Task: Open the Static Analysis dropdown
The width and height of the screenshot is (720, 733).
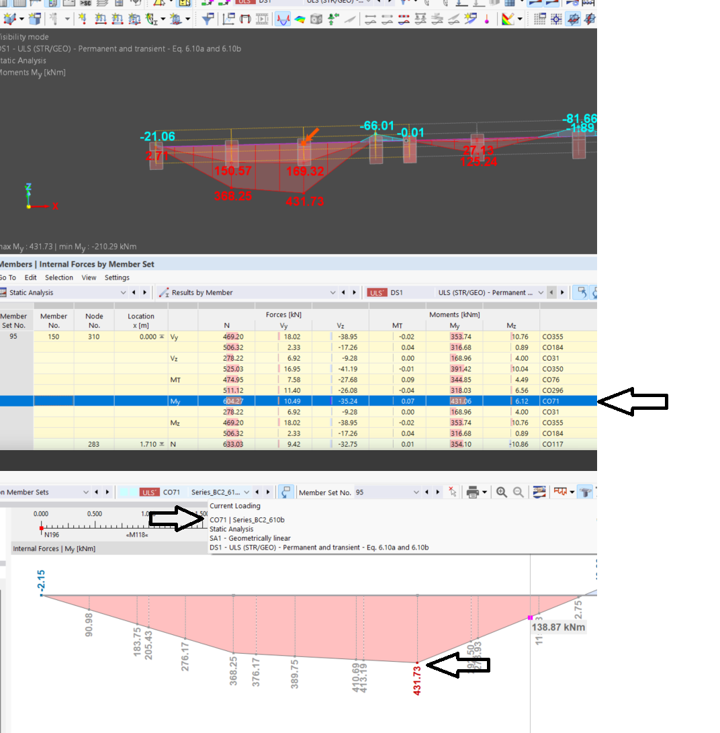Action: pyautogui.click(x=122, y=293)
